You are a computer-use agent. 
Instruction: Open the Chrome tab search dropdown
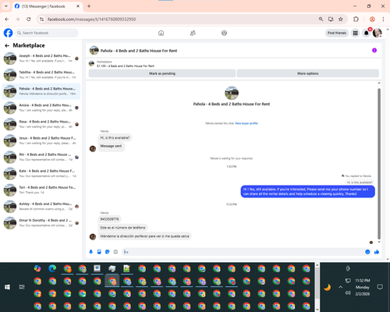[6, 6]
